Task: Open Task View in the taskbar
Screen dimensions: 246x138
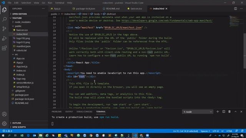Action: [x=15, y=135]
